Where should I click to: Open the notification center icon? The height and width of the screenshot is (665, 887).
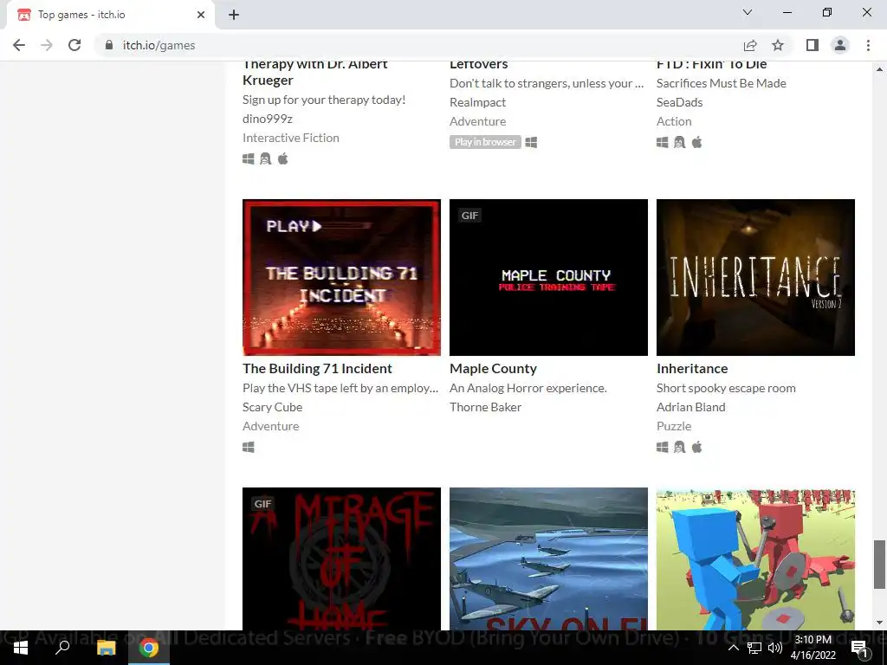(859, 648)
